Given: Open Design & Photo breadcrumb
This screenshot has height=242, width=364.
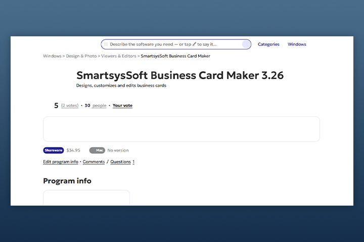Looking at the screenshot, I should click(x=81, y=56).
